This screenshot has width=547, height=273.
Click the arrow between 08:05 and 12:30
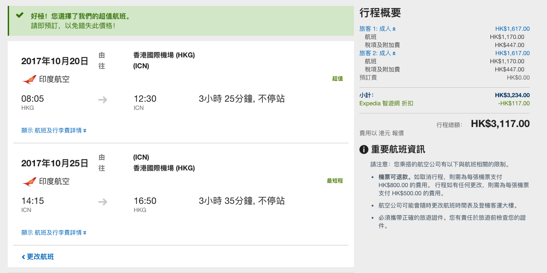pos(103,99)
